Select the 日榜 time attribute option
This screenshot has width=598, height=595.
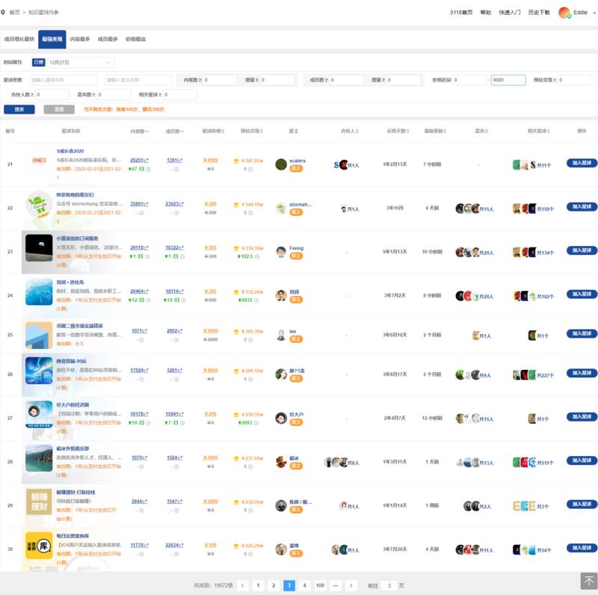pyautogui.click(x=38, y=63)
